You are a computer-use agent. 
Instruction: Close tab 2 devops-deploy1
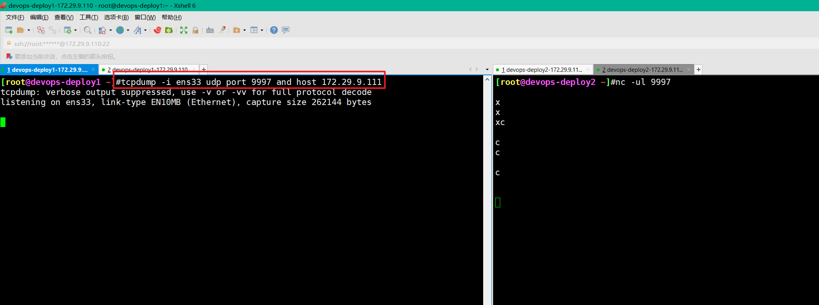[194, 69]
